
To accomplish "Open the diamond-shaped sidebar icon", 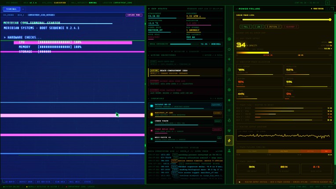I will coord(229,59).
